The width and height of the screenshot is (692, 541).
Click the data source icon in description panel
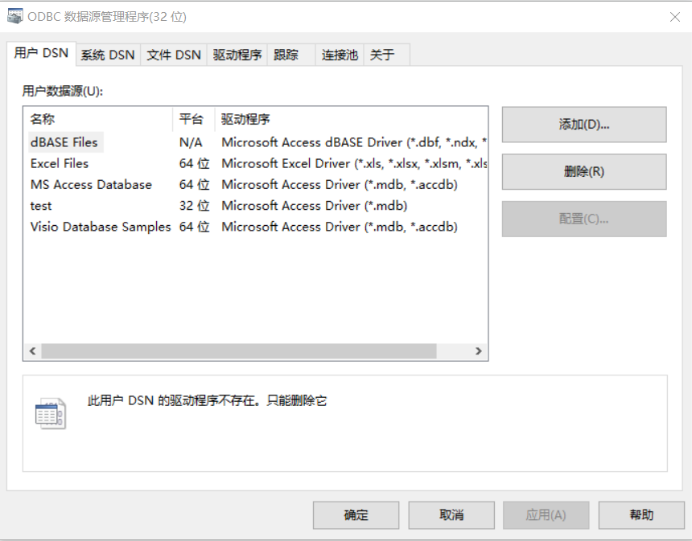(x=51, y=413)
